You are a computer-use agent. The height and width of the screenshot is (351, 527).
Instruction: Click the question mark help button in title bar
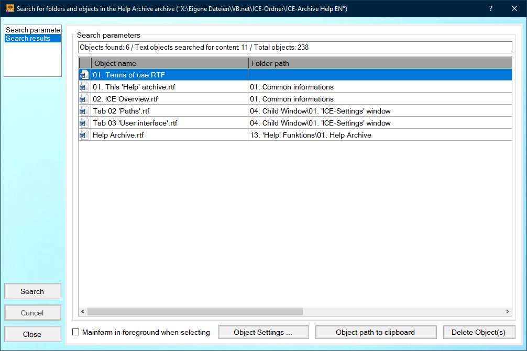coord(490,9)
